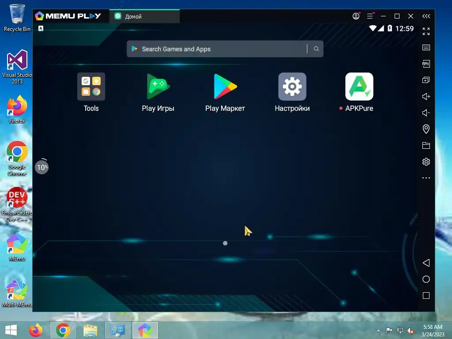Launch Play Игры app

click(158, 87)
